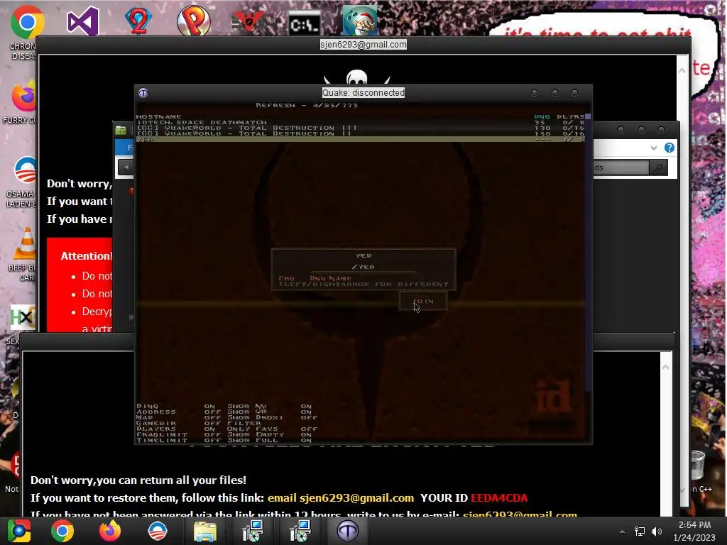Open the Recycle Bin on desktop
The image size is (727, 545).
[699, 464]
